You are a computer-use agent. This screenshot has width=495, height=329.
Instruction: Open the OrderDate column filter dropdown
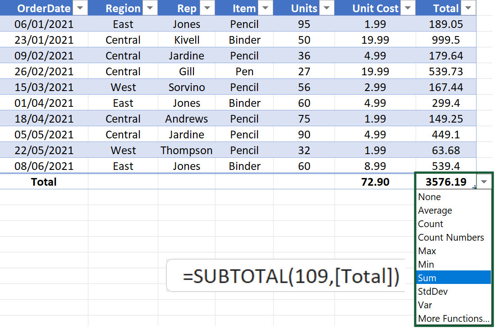point(80,8)
